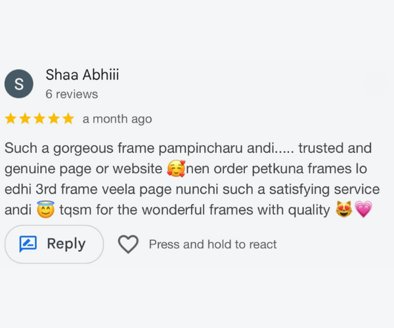This screenshot has height=328, width=394.
Task: Open the '6 reviews' link
Action: click(x=72, y=94)
